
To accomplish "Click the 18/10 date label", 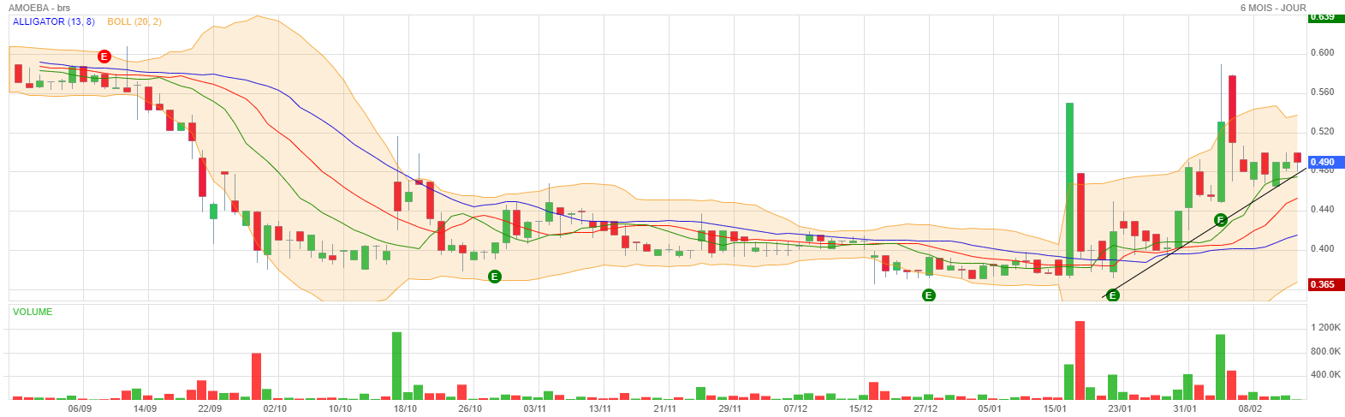I will tap(405, 409).
